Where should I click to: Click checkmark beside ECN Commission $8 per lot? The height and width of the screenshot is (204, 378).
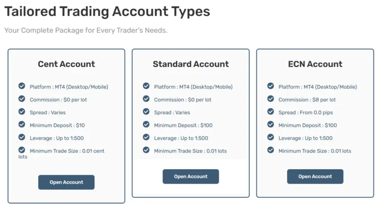coord(271,99)
